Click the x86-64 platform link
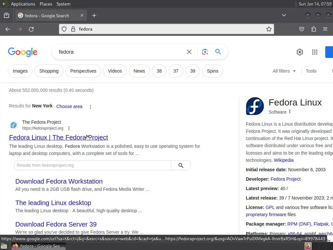This screenshot has width=333, height=250. coord(295,233)
